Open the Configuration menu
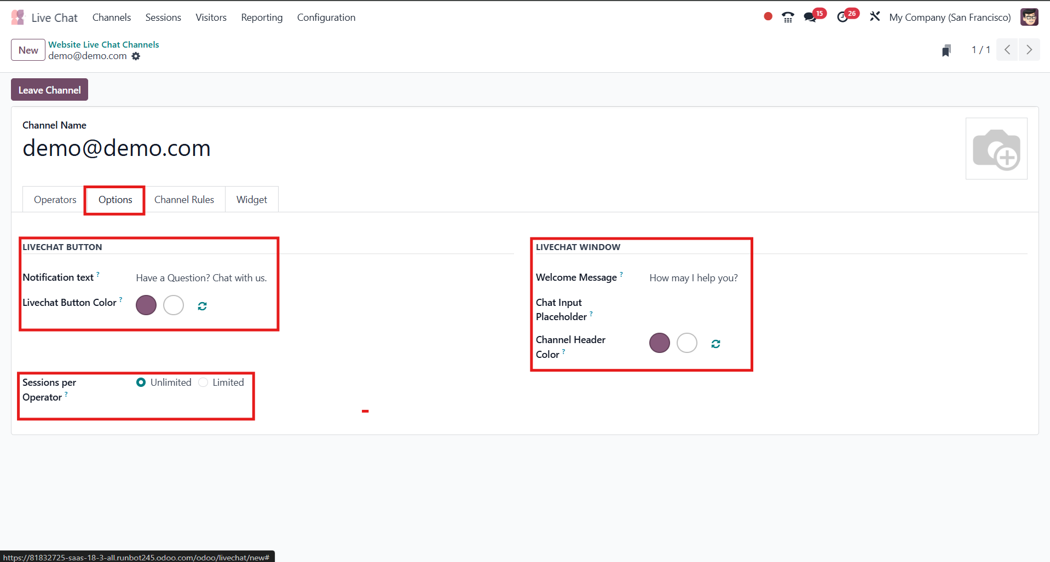Image resolution: width=1050 pixels, height=562 pixels. pyautogui.click(x=326, y=18)
